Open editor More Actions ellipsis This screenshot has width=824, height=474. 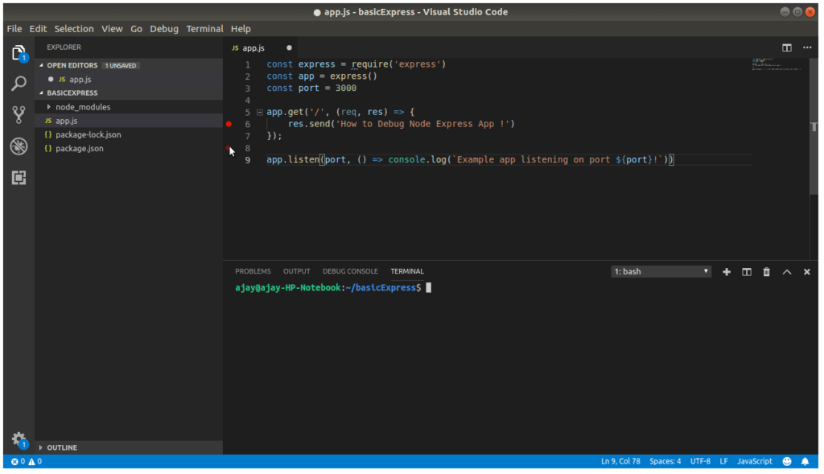pyautogui.click(x=807, y=47)
